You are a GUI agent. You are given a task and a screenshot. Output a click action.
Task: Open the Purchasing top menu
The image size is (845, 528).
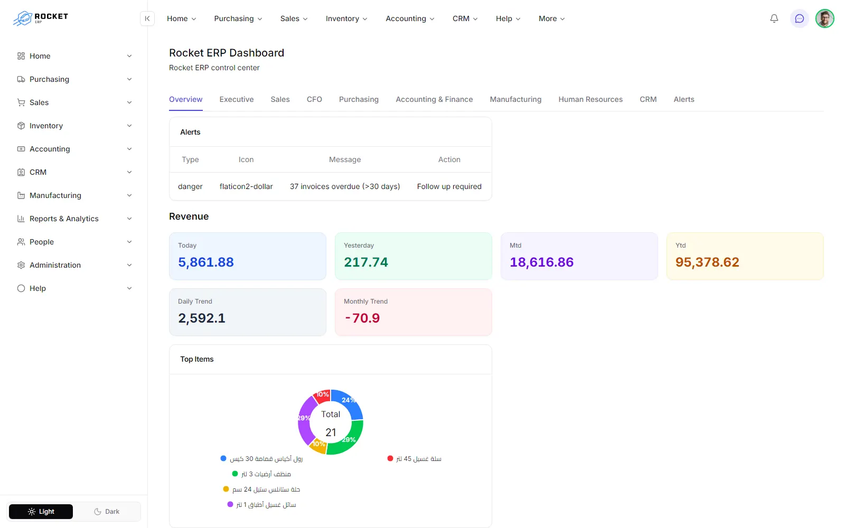click(x=238, y=18)
